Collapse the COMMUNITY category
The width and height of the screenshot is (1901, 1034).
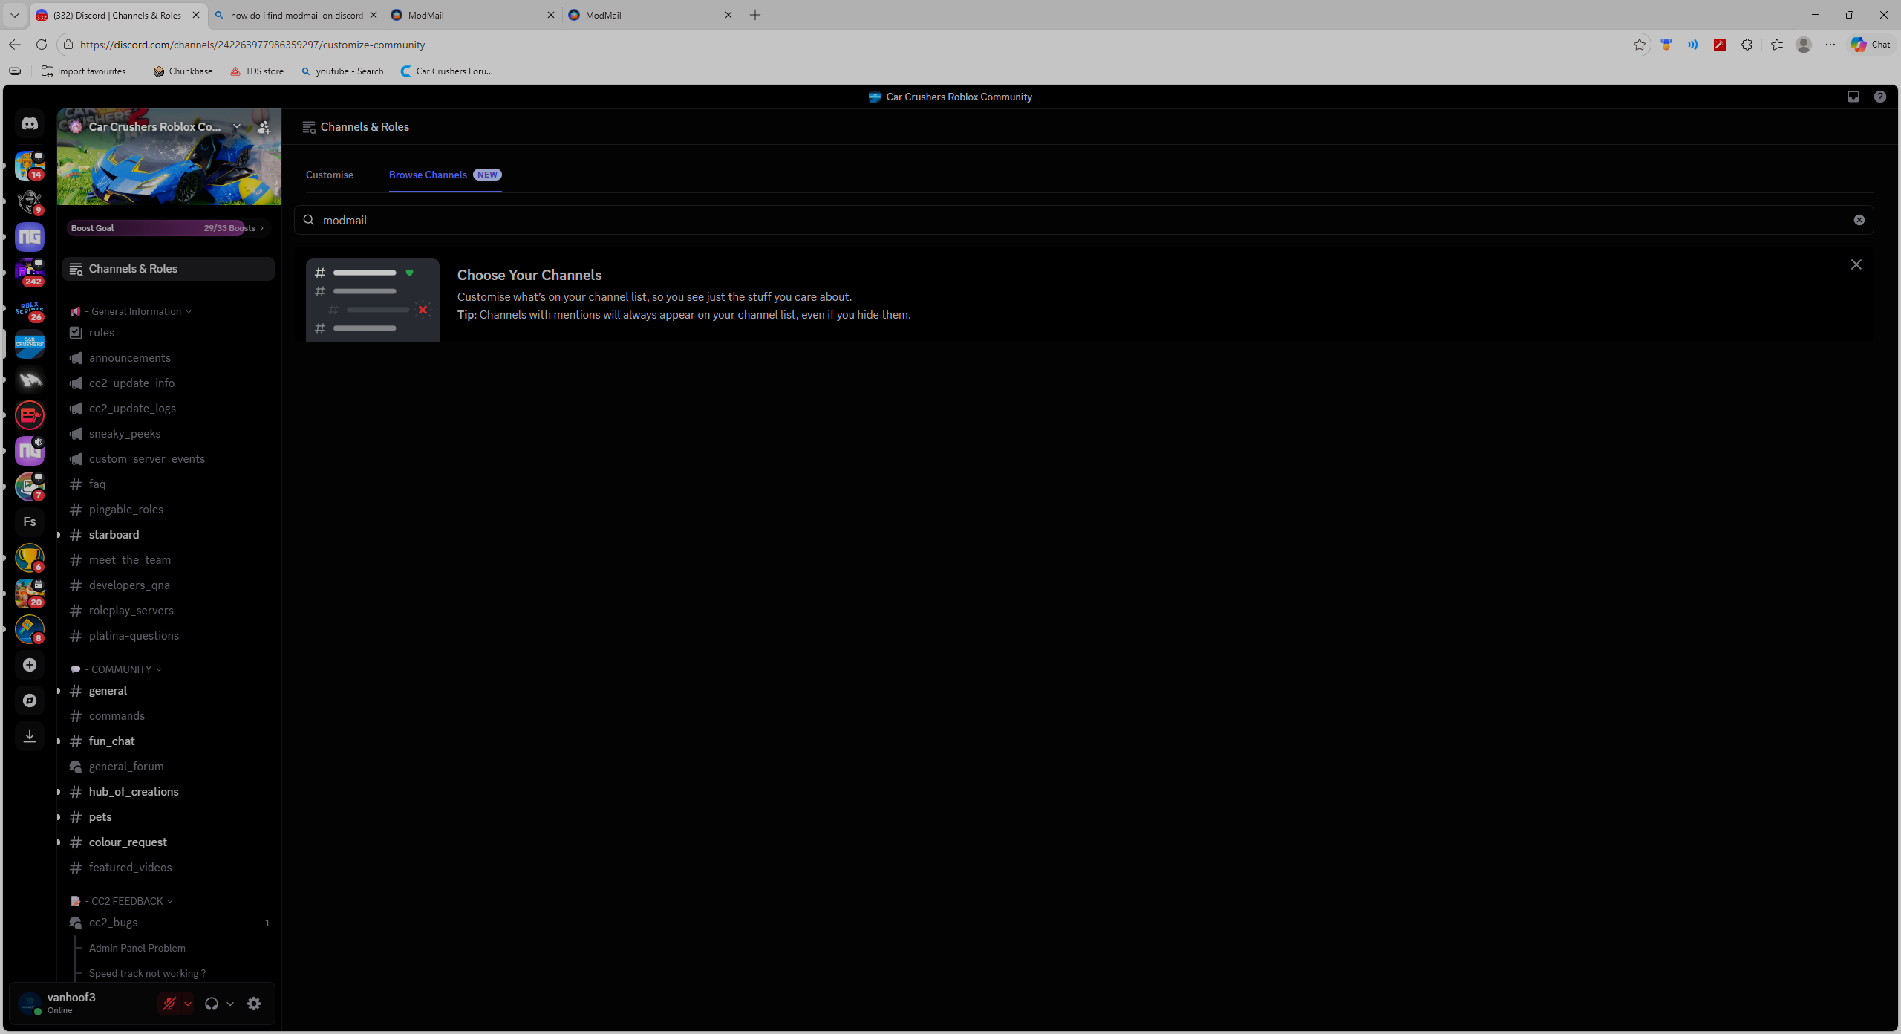coord(121,669)
